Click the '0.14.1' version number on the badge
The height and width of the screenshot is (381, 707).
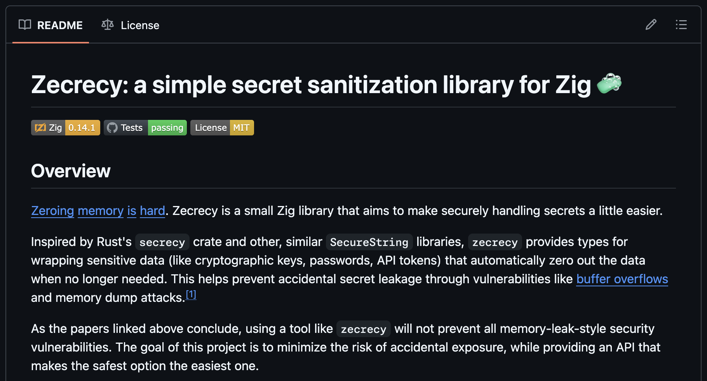coord(82,127)
